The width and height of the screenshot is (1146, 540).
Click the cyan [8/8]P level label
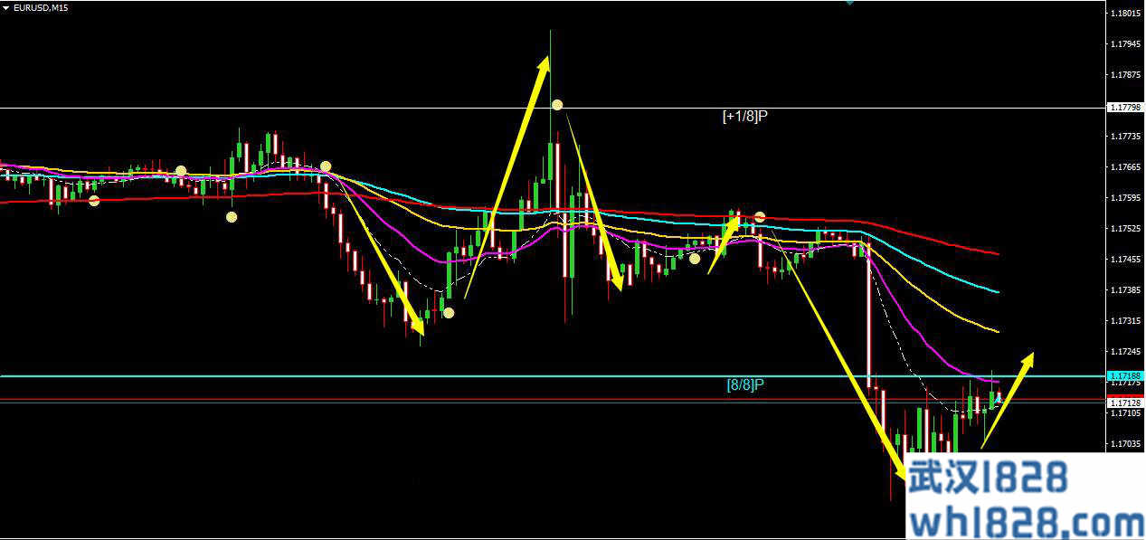click(x=745, y=384)
